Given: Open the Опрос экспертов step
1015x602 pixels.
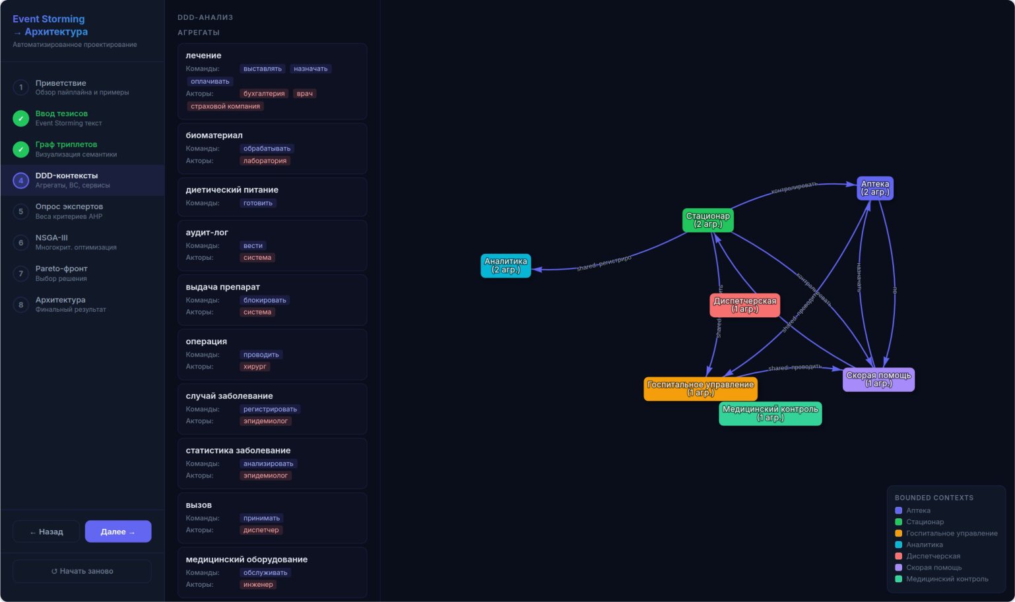Looking at the screenshot, I should point(82,211).
